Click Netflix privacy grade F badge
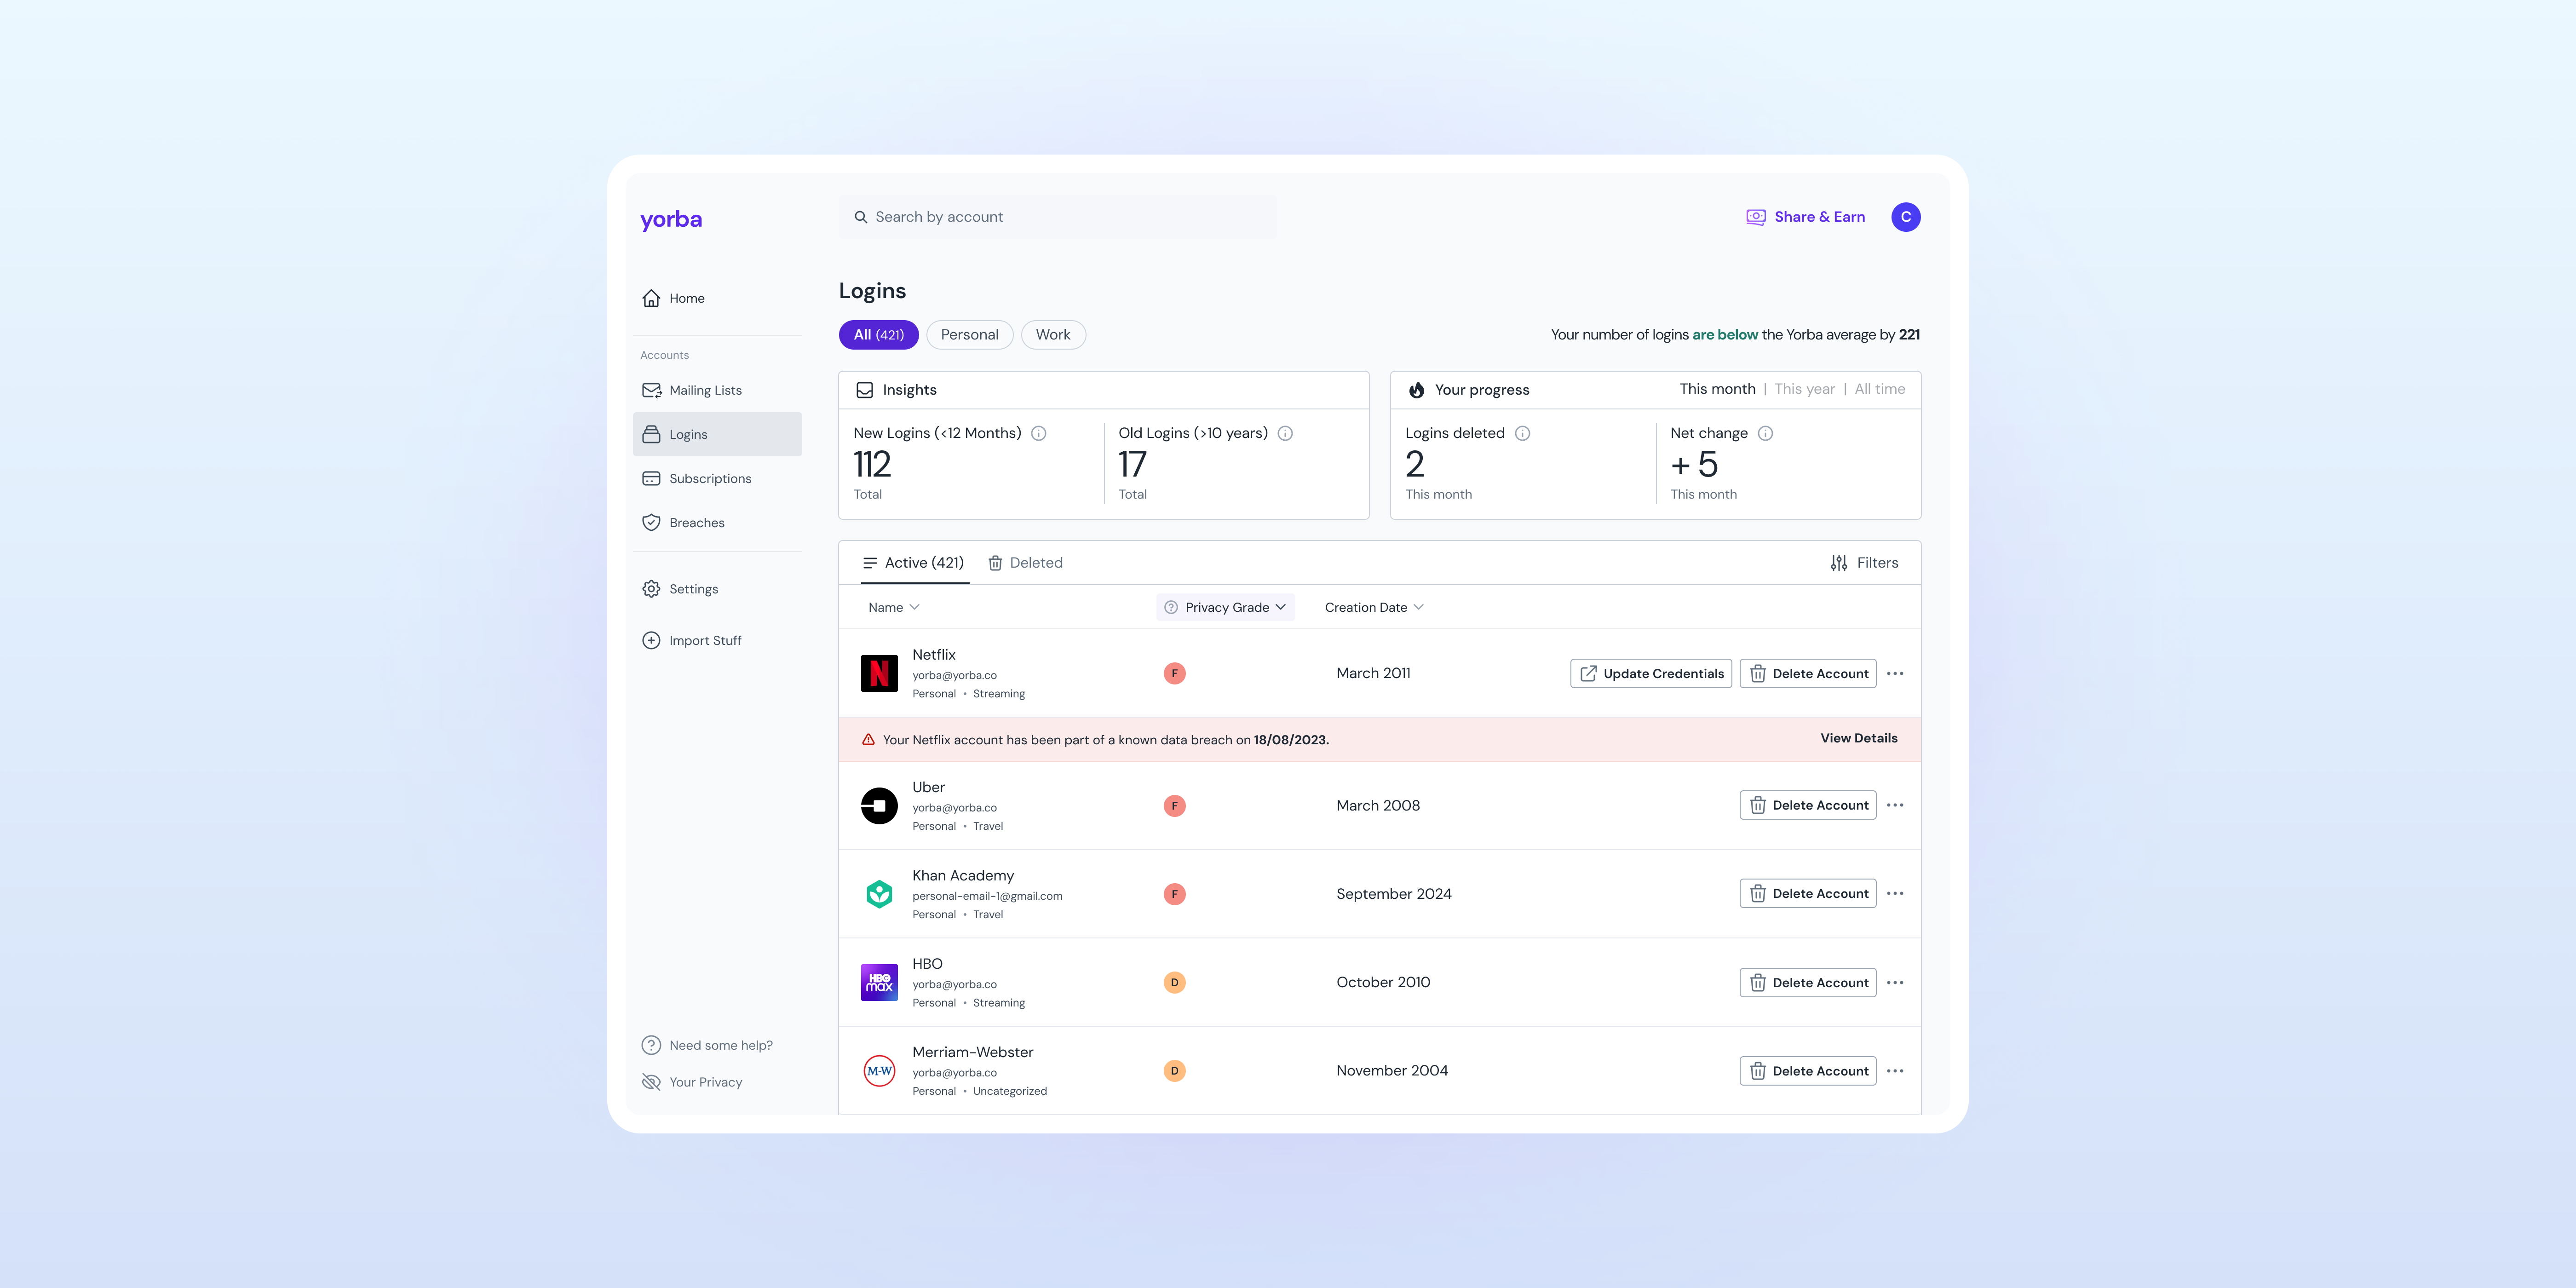2576x1288 pixels. [x=1174, y=673]
